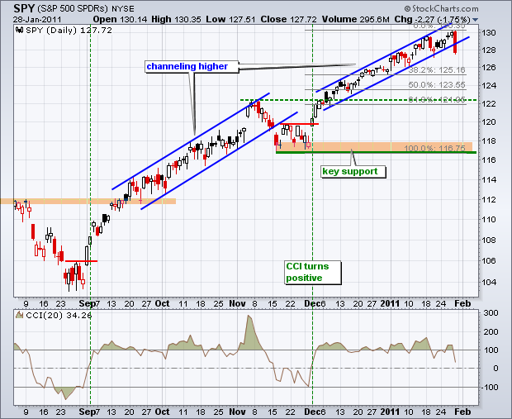
Task: Click the 'Open 130.14' value
Action: coord(120,20)
